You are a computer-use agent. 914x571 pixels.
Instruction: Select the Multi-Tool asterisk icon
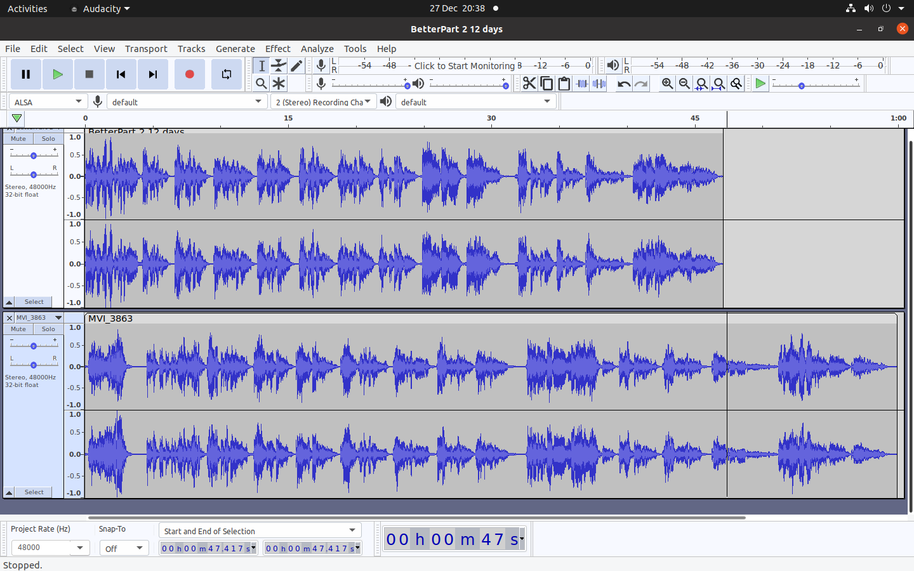(279, 84)
